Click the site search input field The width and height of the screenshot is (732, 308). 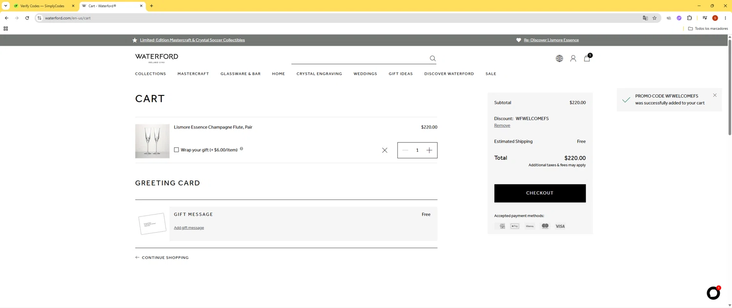pos(360,58)
